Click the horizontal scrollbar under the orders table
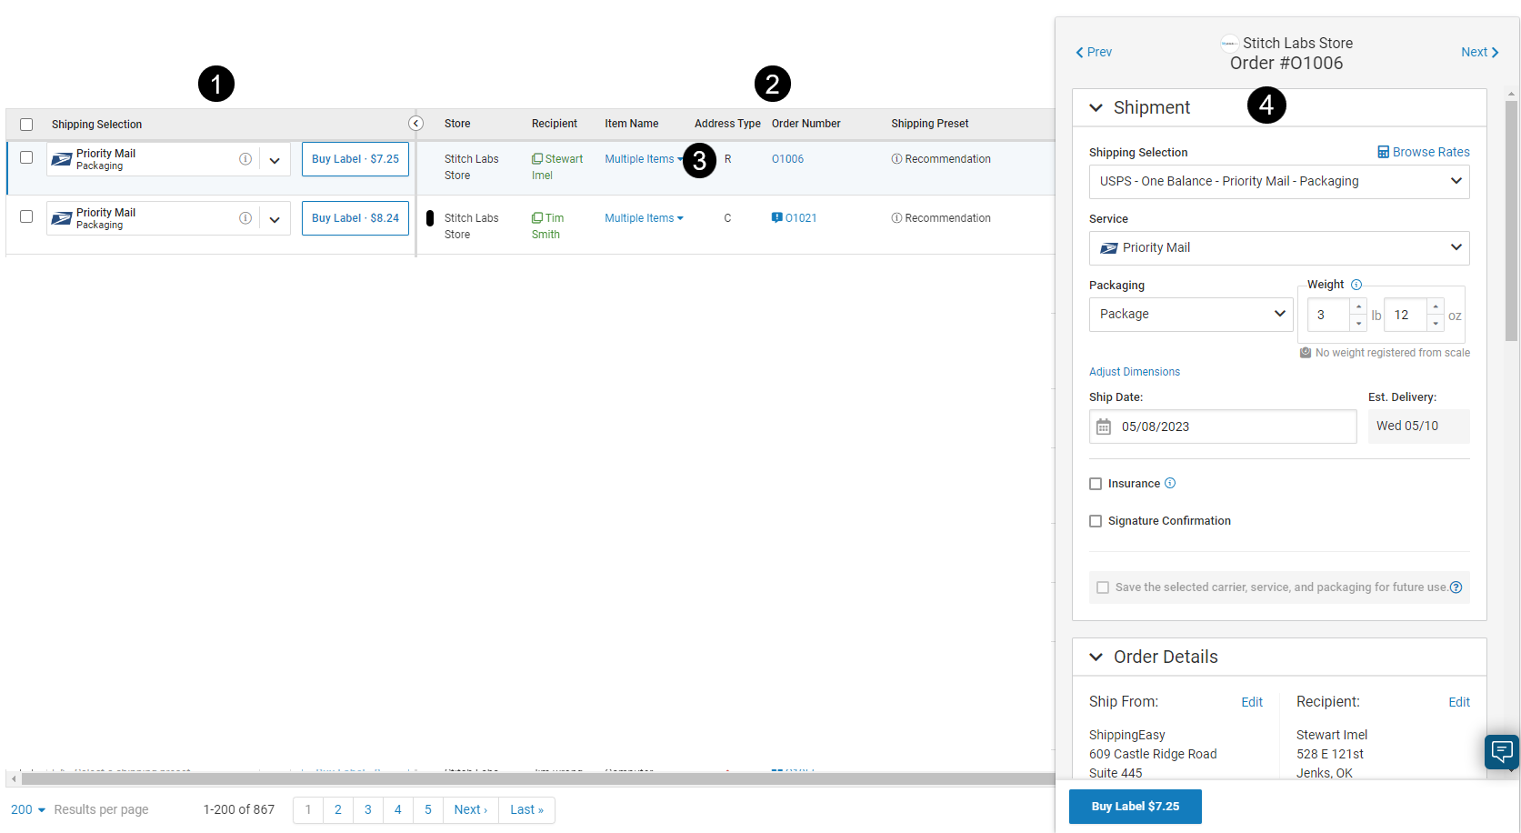This screenshot has width=1521, height=833. (538, 778)
